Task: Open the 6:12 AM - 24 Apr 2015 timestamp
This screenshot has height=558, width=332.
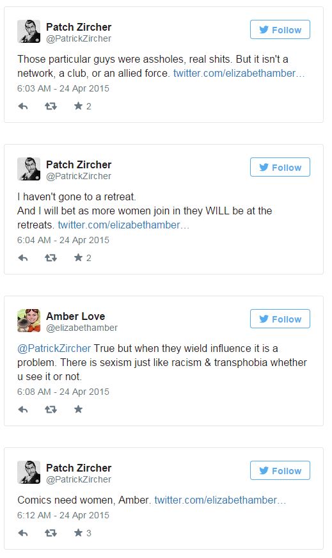Action: (63, 515)
